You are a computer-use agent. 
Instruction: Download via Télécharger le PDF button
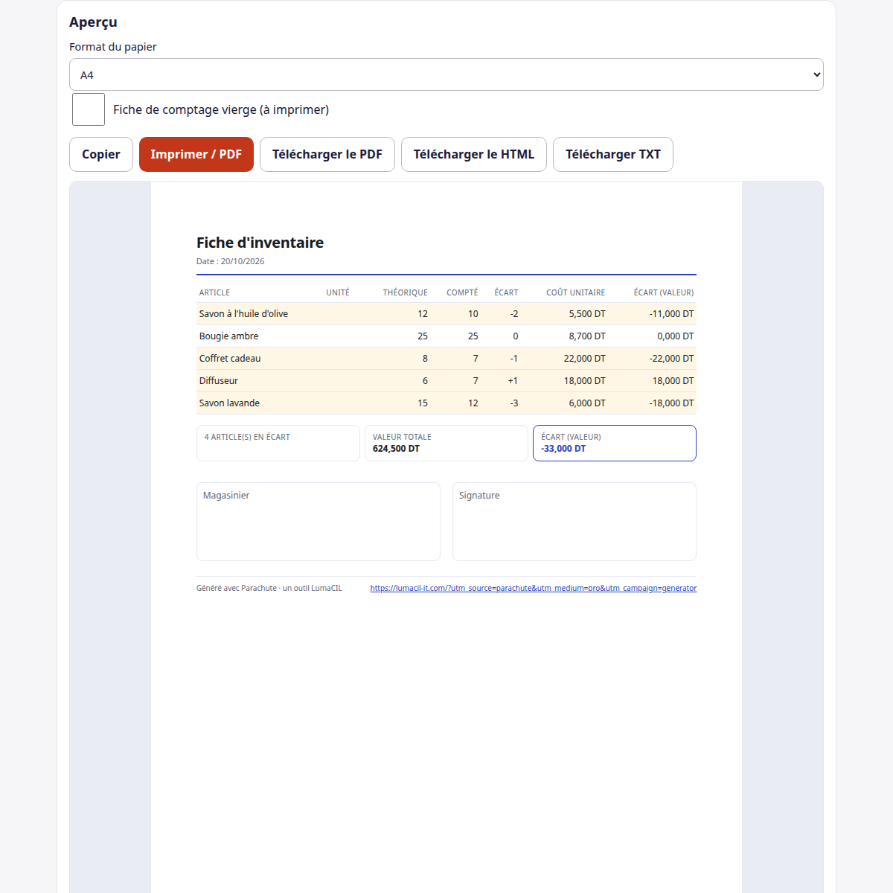tap(327, 154)
